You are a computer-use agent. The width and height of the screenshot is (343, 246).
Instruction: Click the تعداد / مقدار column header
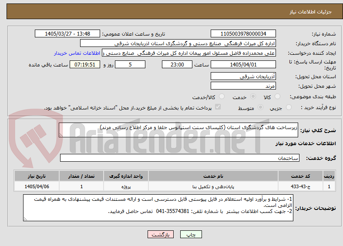(81, 176)
